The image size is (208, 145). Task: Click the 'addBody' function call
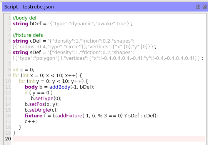coord(60,87)
